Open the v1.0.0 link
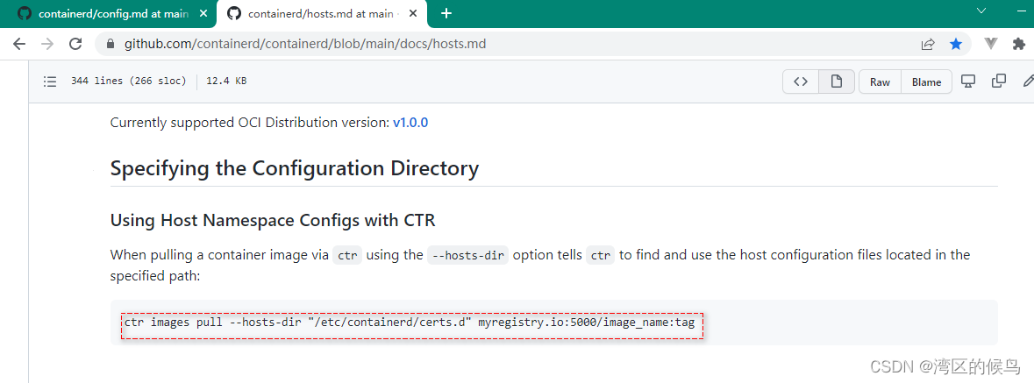This screenshot has height=383, width=1034. 410,123
